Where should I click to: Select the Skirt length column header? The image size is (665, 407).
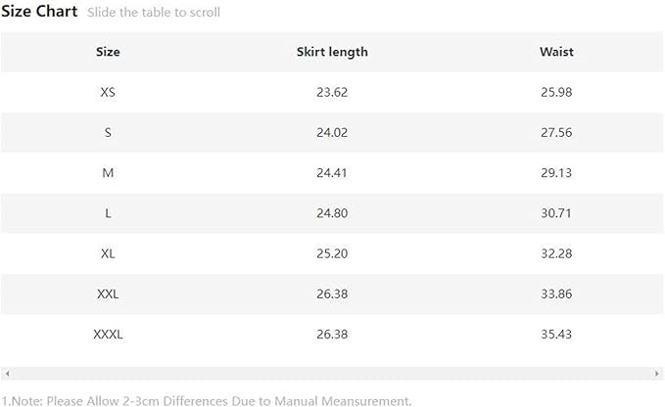pyautogui.click(x=332, y=52)
